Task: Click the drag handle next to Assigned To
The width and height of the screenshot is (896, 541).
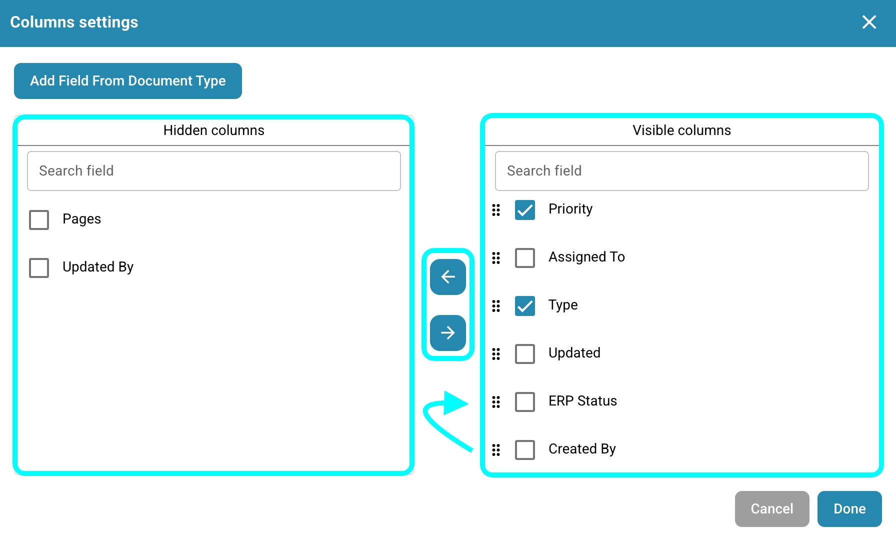Action: pos(495,258)
